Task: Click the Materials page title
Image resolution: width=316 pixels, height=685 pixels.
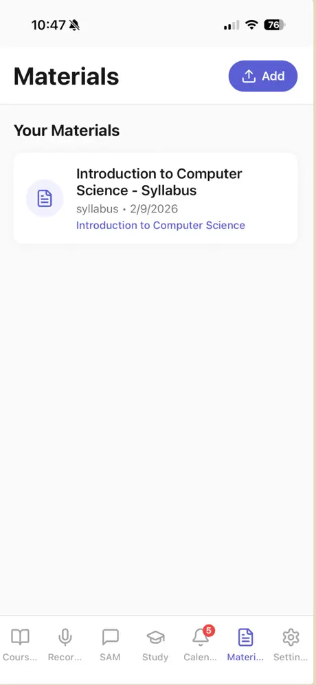Action: [67, 76]
